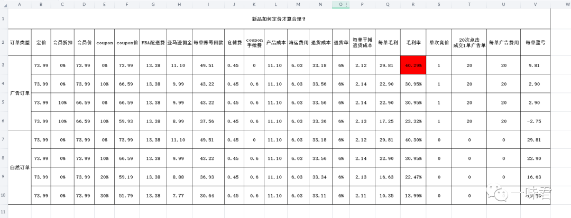
Task: Select column F header
Action: (127, 5)
